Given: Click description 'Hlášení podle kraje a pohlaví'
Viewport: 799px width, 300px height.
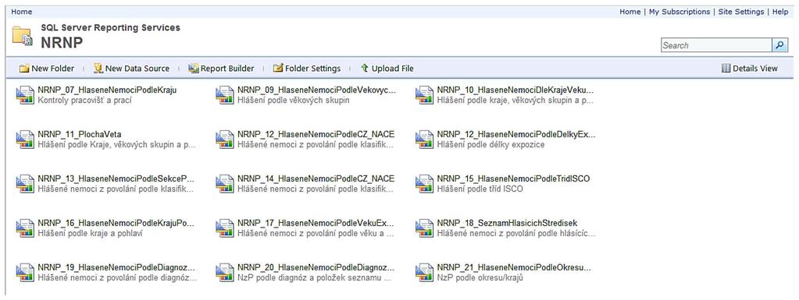Looking at the screenshot, I should tap(90, 234).
